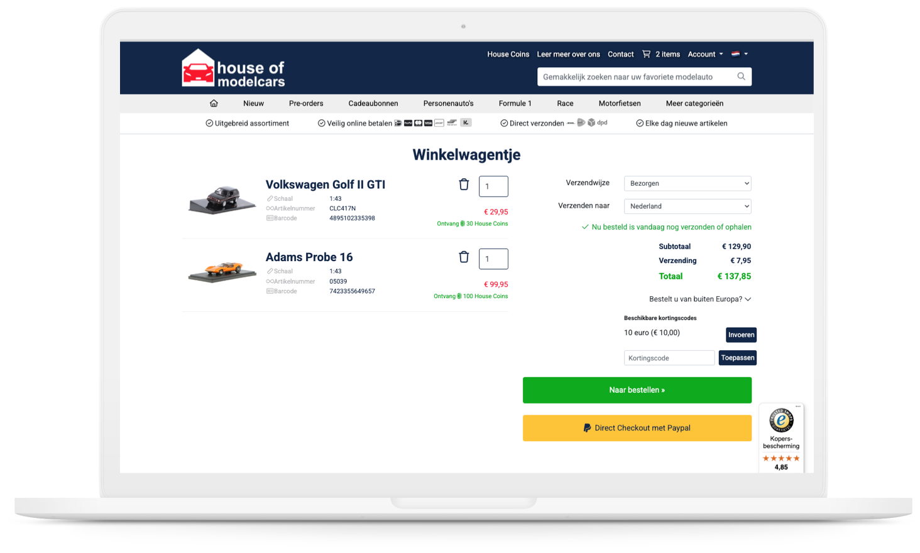920x553 pixels.
Task: Click the search magnifier icon
Action: [741, 76]
